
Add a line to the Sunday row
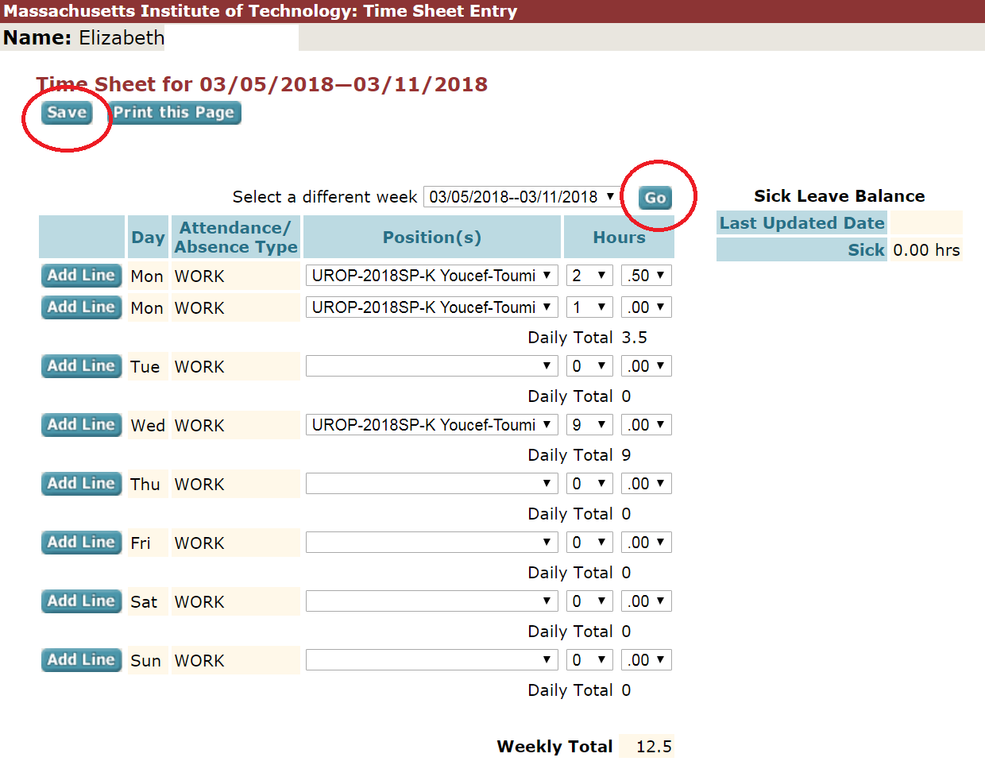[81, 660]
